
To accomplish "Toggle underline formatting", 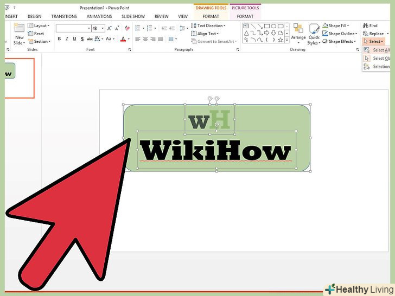I will coord(74,39).
